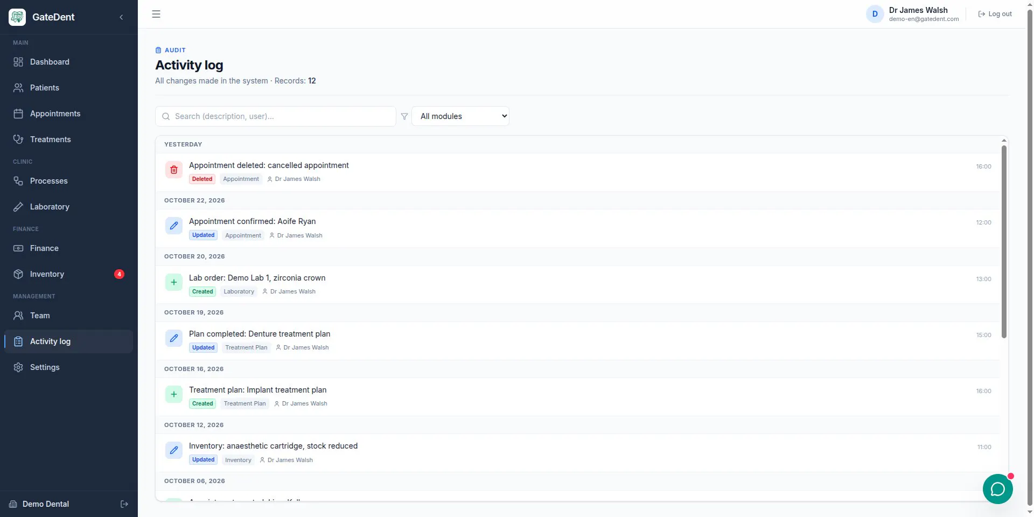The width and height of the screenshot is (1034, 517).
Task: Open the chat support bubble
Action: tap(997, 489)
